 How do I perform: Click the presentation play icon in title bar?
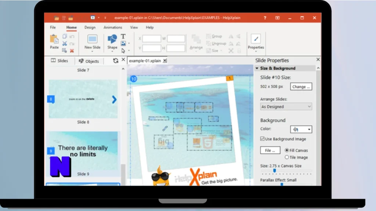[x=93, y=18]
